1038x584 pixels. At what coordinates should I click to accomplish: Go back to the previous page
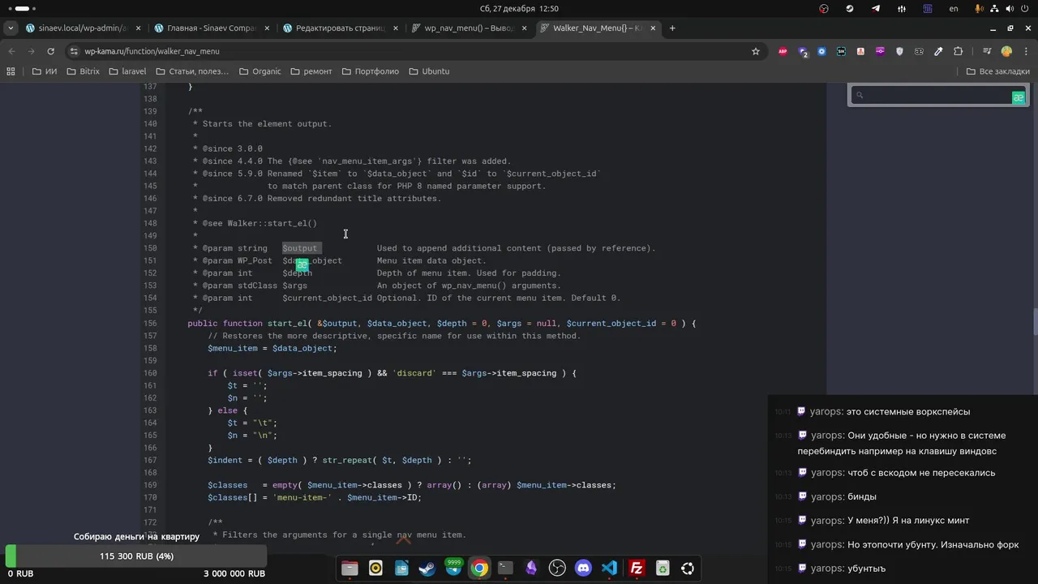(x=11, y=51)
